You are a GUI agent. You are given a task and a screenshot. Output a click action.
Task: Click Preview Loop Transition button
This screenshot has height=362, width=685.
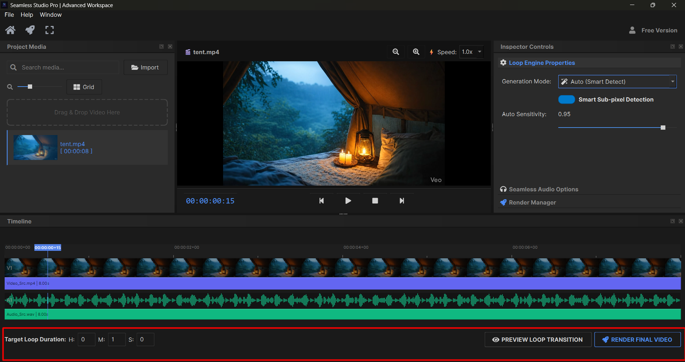click(x=538, y=339)
